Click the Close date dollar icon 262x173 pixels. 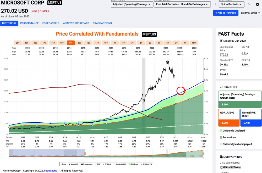pos(222,41)
